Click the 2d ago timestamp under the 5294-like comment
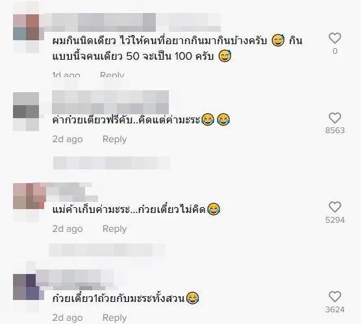This screenshot has height=324, width=361. tap(68, 229)
